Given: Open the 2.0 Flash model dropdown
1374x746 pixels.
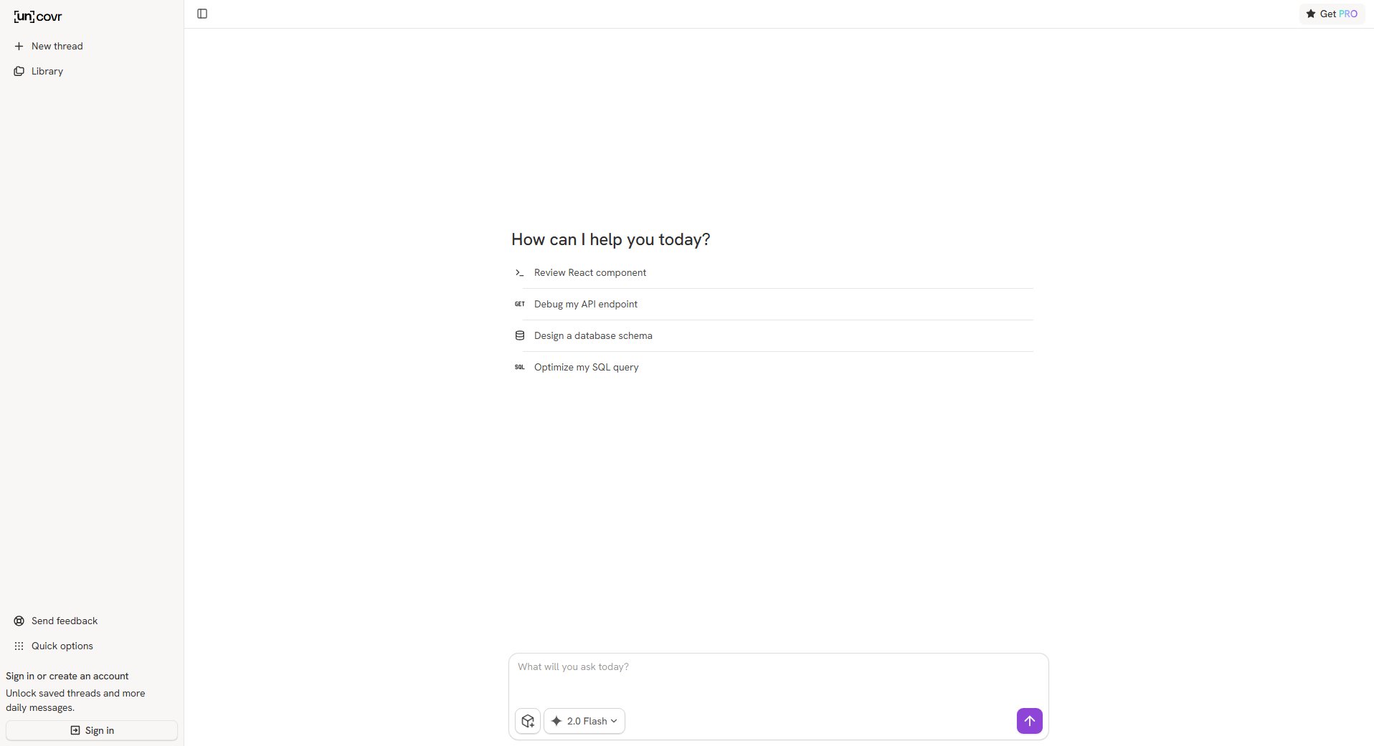Looking at the screenshot, I should [584, 721].
